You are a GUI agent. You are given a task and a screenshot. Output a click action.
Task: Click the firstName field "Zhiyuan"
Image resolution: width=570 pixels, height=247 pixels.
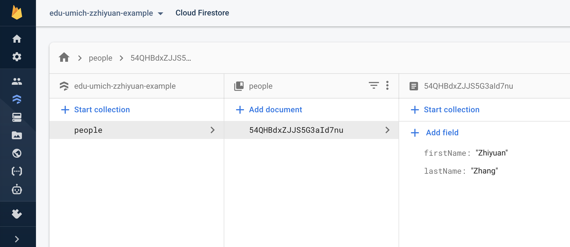pyautogui.click(x=466, y=153)
